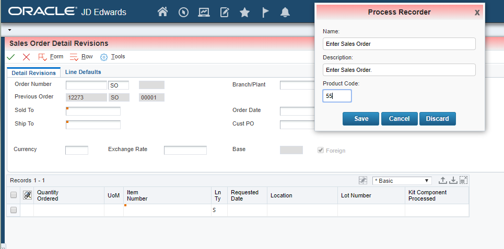Maximize the grid icon
The width and height of the screenshot is (504, 249).
click(x=463, y=180)
